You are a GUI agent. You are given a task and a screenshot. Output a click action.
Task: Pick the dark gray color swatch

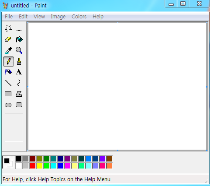coord(26,159)
